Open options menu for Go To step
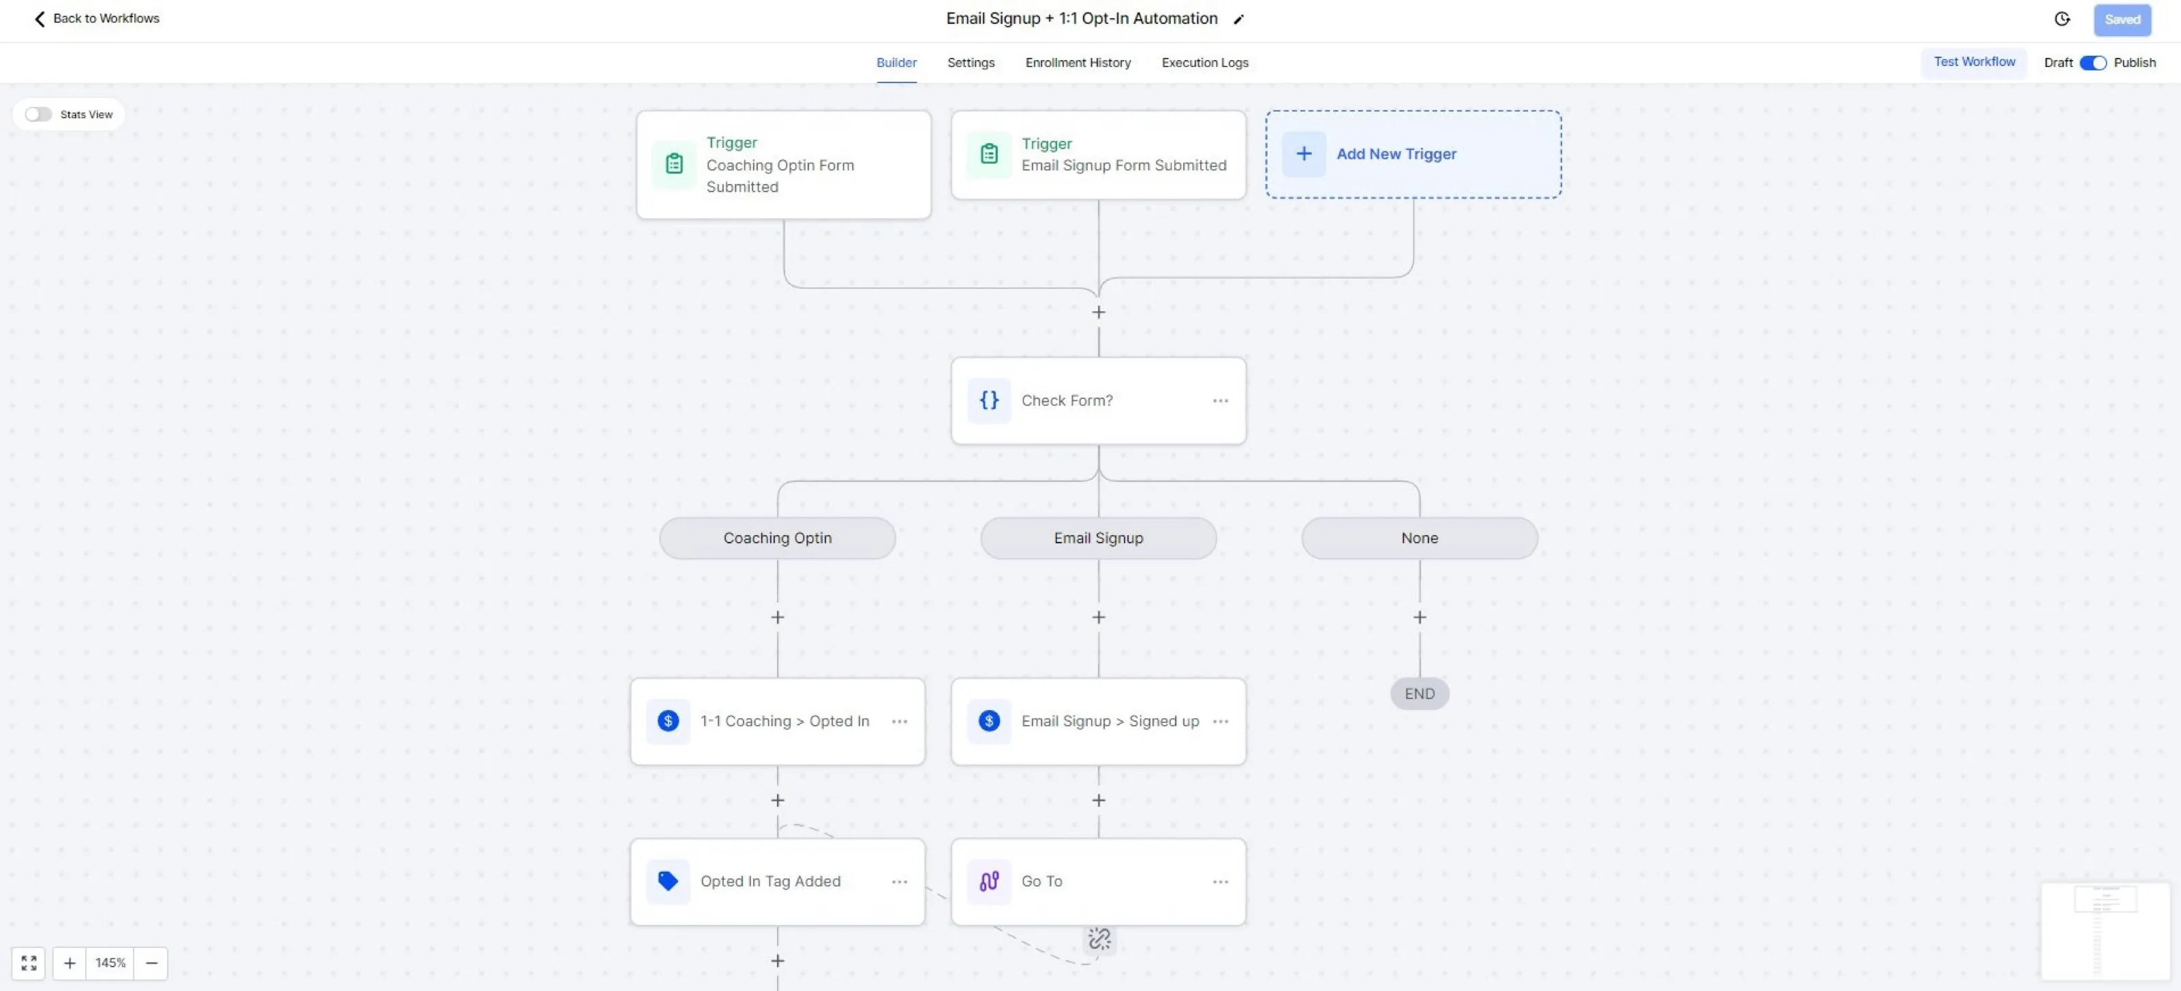Screen dimensions: 2181x991 pyautogui.click(x=1220, y=882)
